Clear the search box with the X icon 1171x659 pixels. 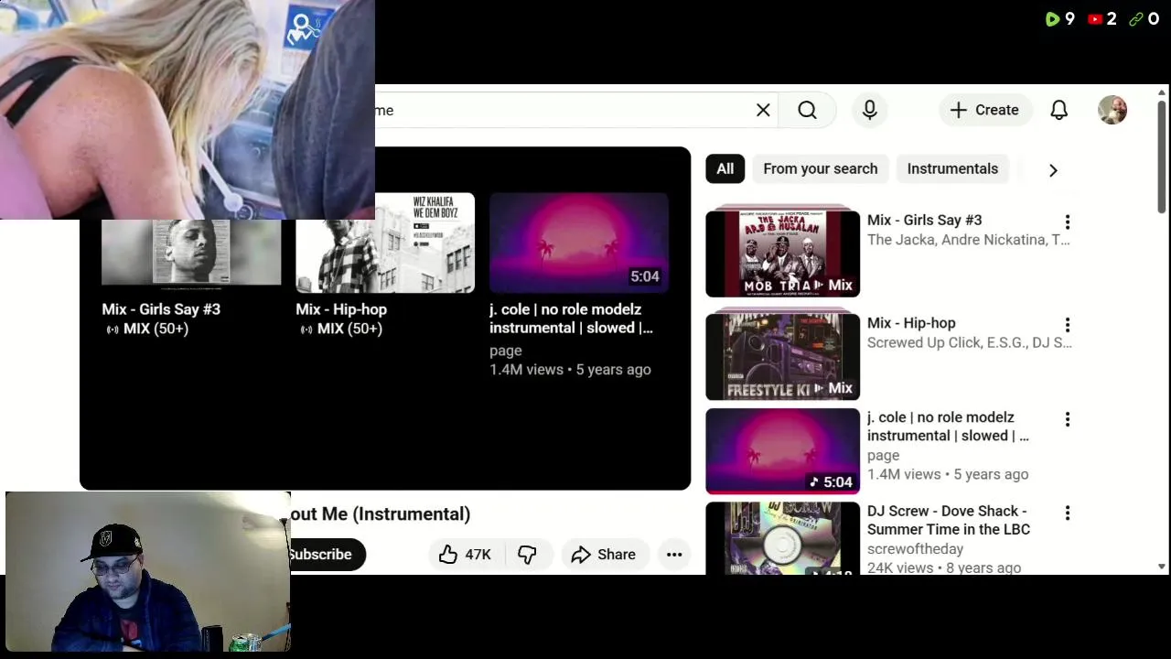[x=763, y=110]
